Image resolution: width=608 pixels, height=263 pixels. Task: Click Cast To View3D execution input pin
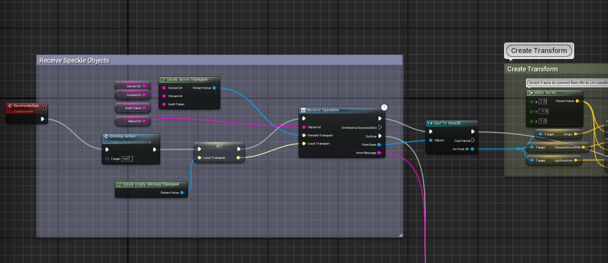coord(431,131)
